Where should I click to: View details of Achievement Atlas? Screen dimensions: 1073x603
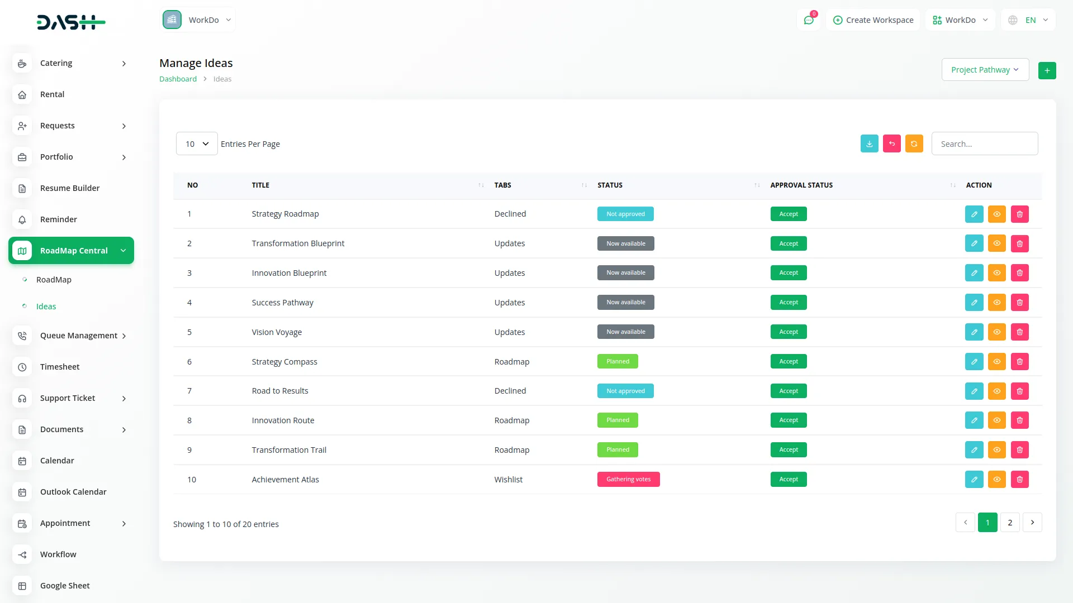click(x=997, y=479)
